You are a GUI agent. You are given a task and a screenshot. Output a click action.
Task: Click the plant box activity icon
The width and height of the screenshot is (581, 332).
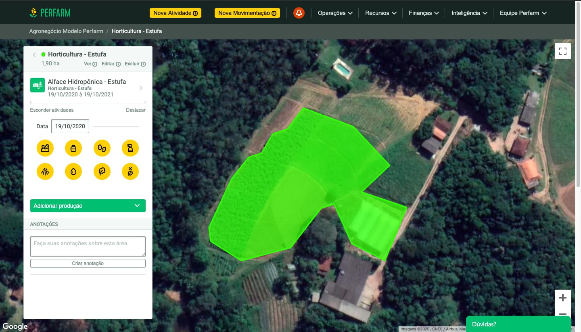tap(45, 148)
